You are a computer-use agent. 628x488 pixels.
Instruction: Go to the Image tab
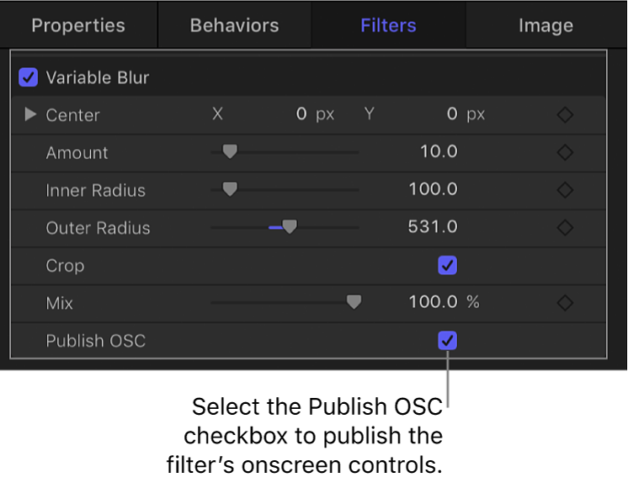click(546, 25)
